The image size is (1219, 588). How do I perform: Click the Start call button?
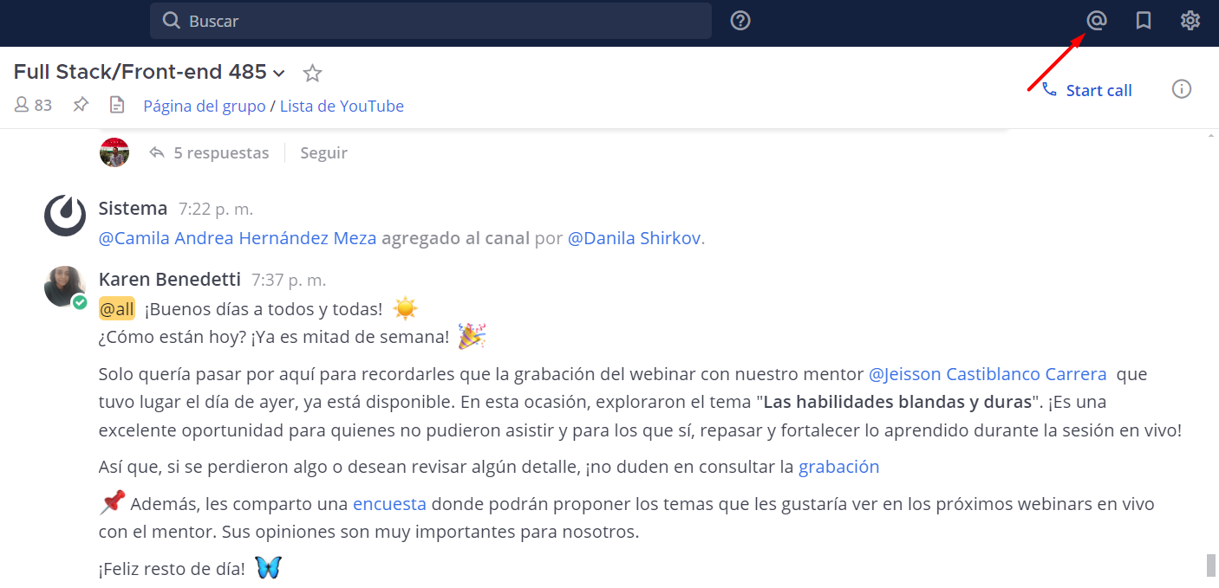1087,90
